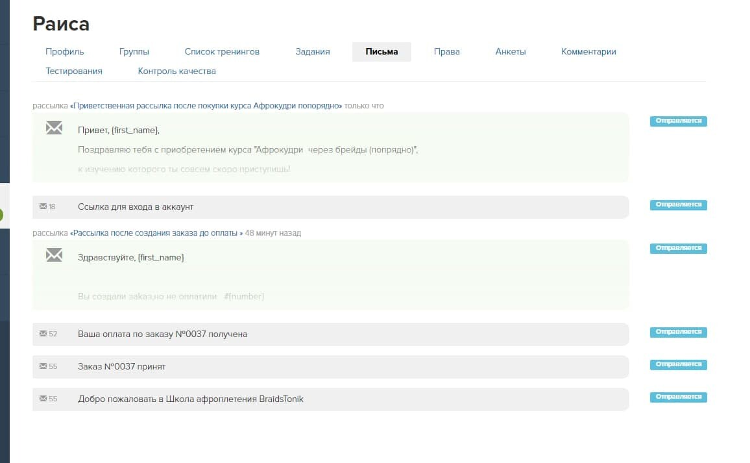Open the Профиль tab
This screenshot has height=463, width=750.
pos(65,52)
